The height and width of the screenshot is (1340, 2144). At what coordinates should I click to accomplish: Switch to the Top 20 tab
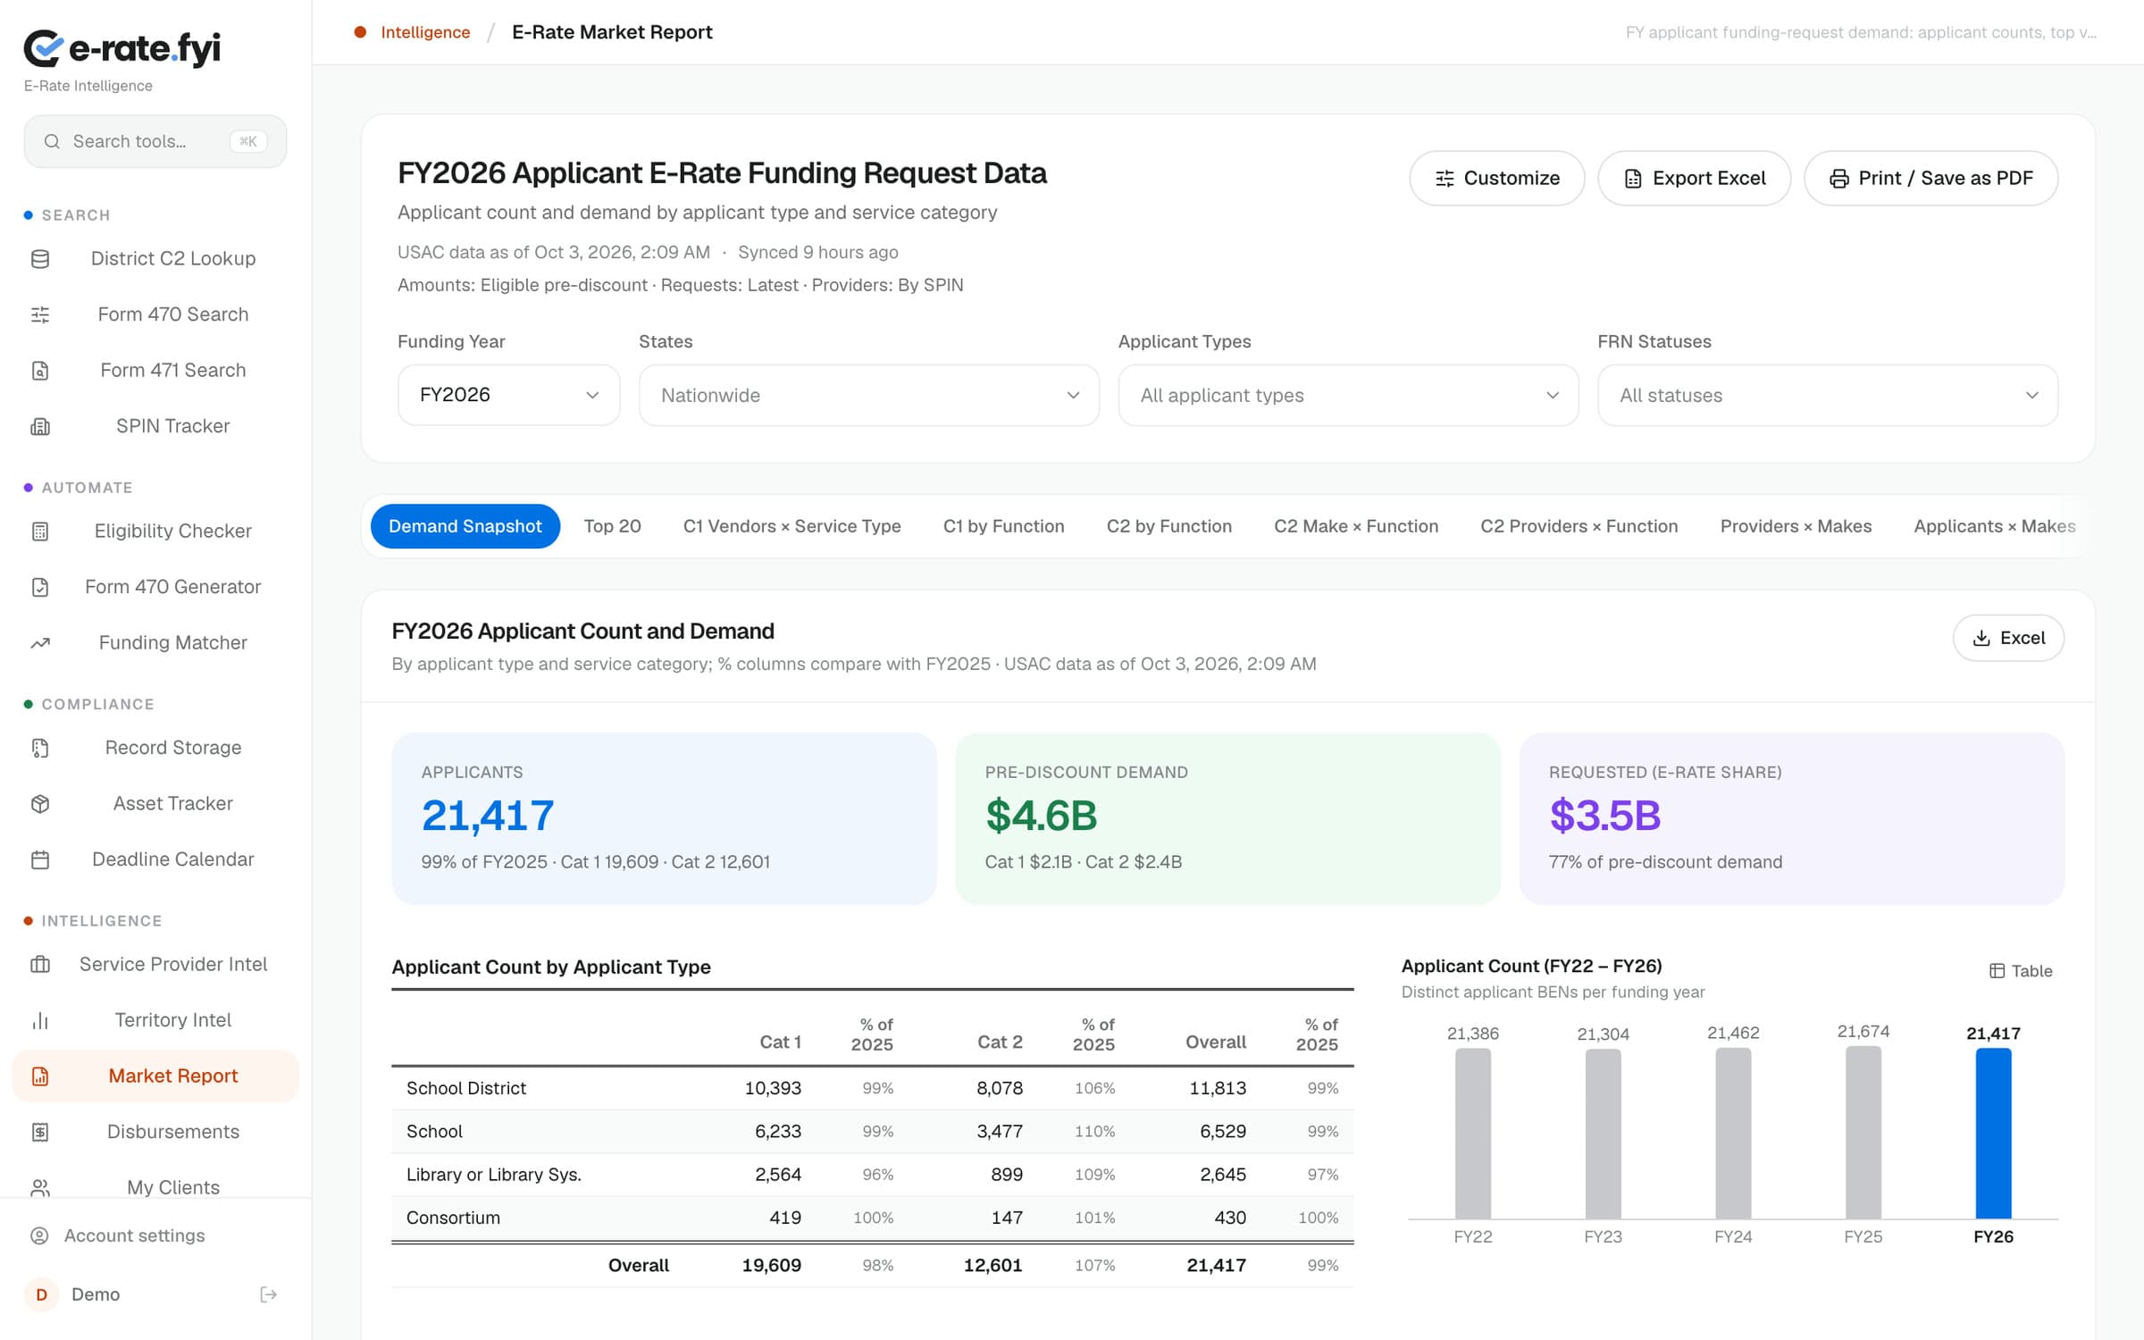tap(612, 526)
